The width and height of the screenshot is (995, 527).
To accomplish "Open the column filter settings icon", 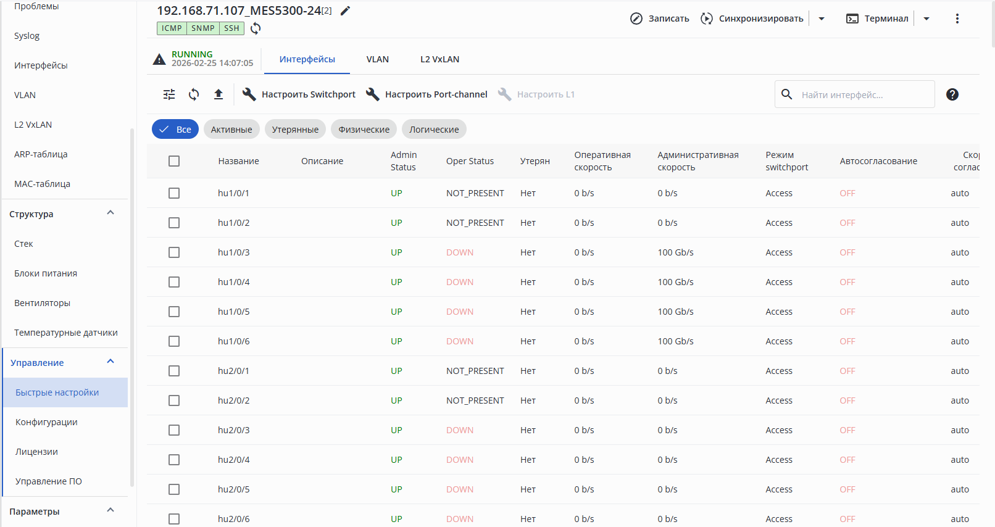I will coord(169,94).
